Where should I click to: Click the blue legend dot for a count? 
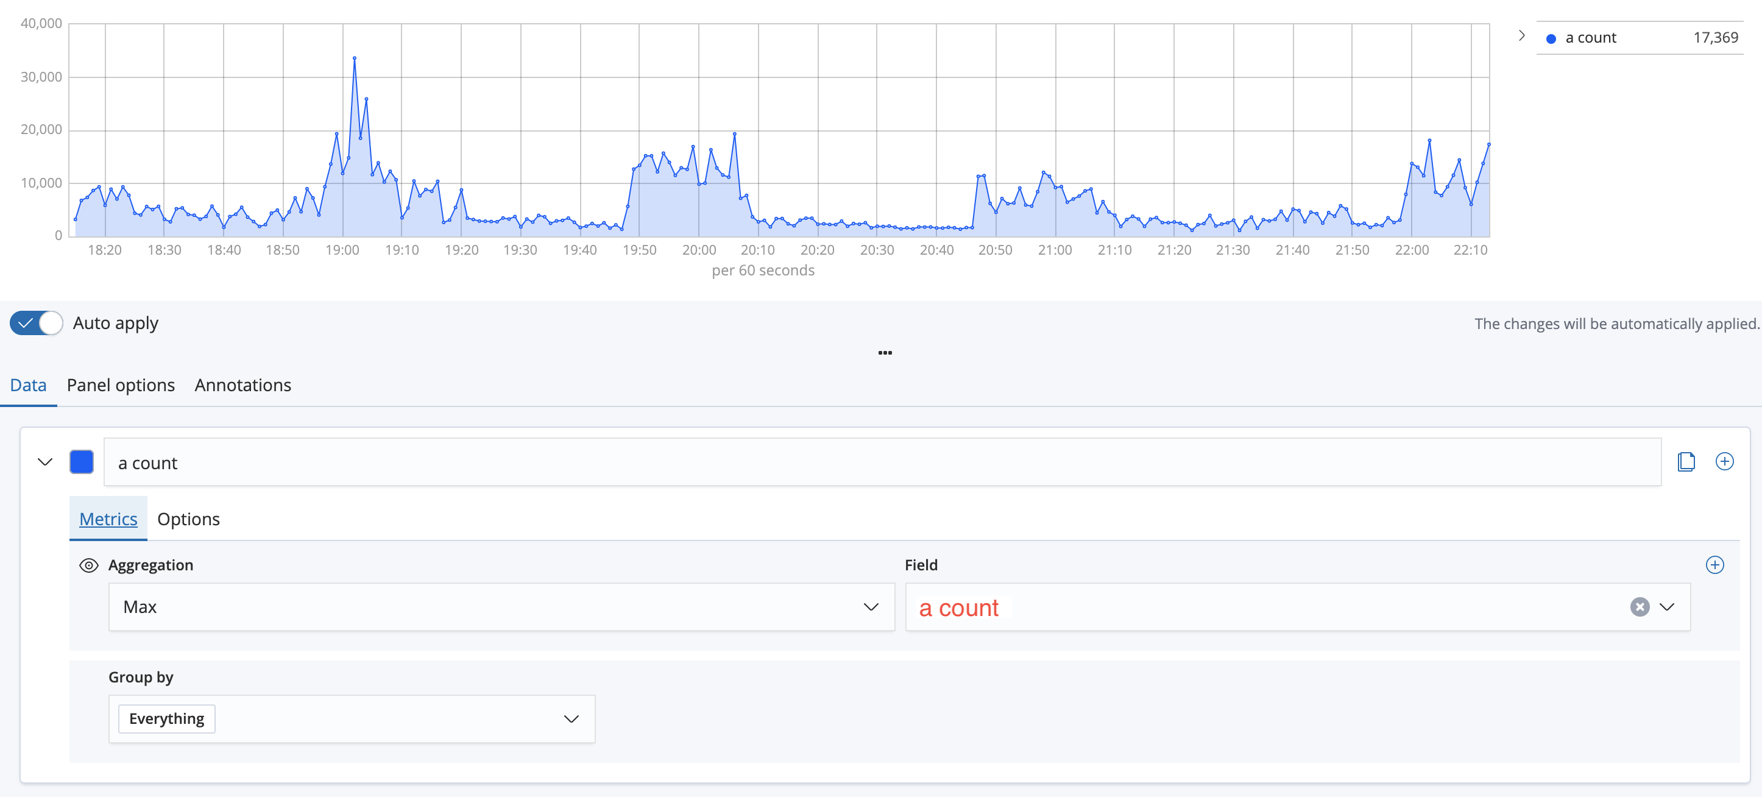(x=1551, y=39)
